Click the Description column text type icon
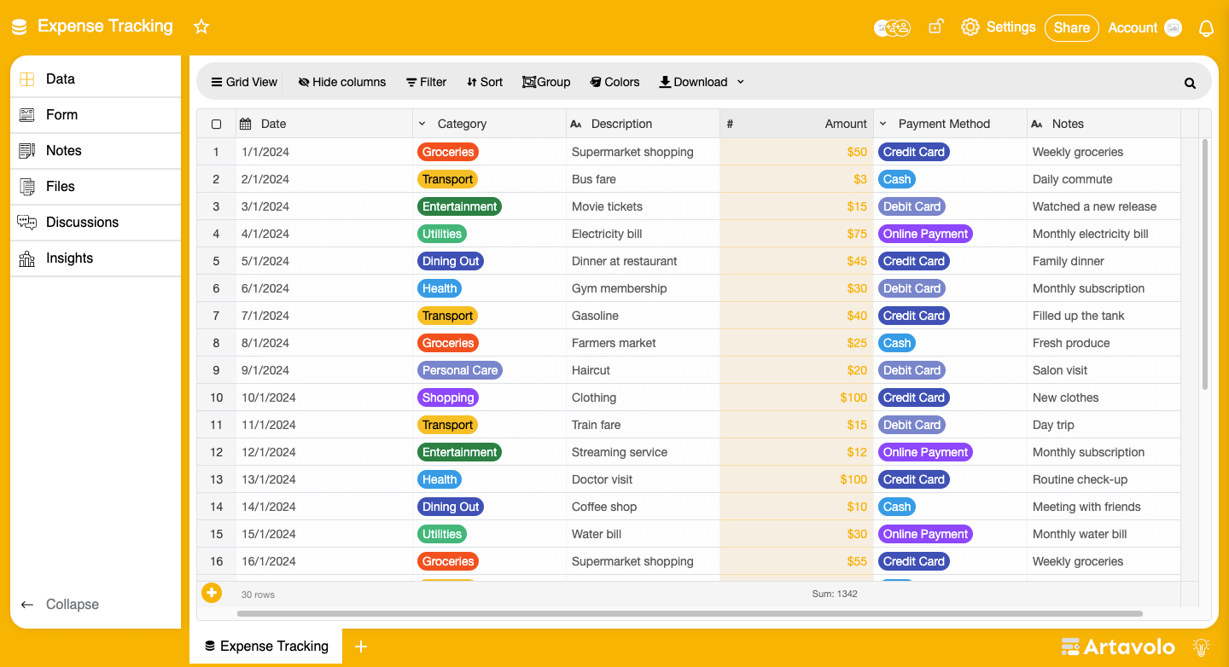The width and height of the screenshot is (1229, 667). 576,124
